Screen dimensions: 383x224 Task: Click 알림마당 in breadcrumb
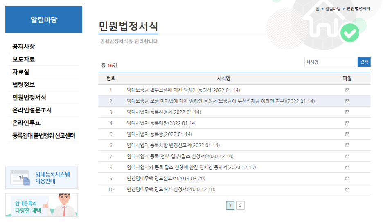[333, 9]
